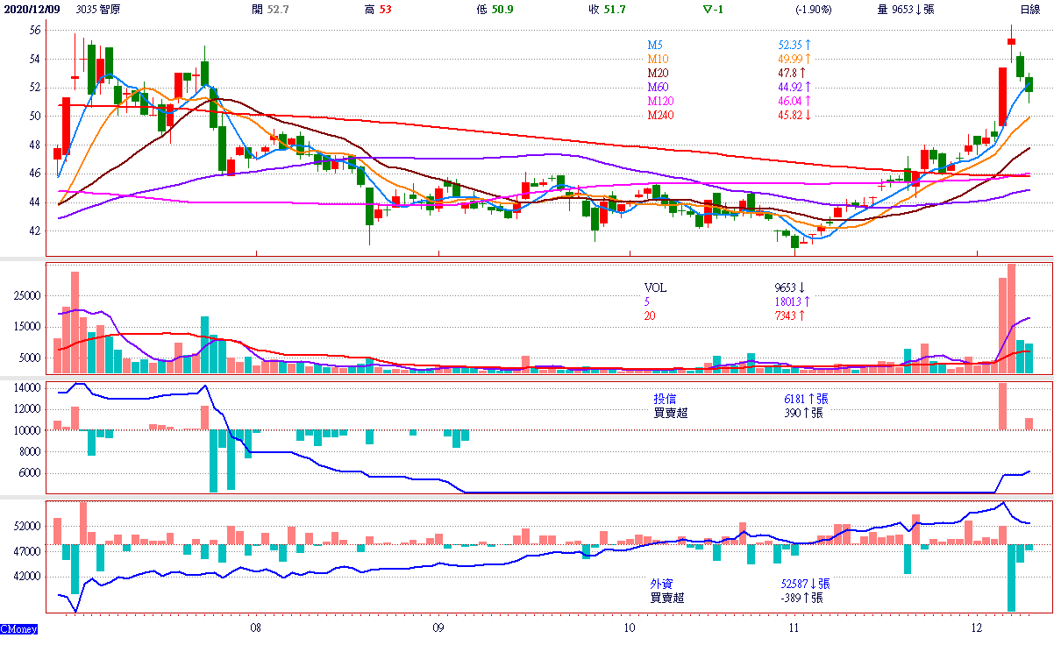
Task: Click the 12 month marker on axis
Action: pos(978,628)
